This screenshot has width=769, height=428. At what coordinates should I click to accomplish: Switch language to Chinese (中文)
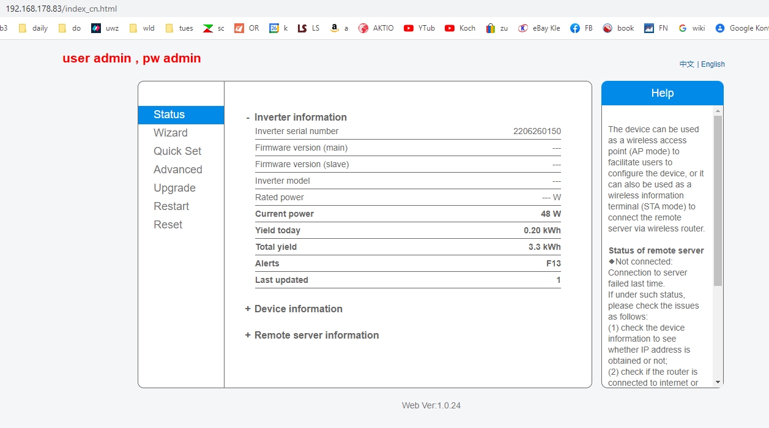pyautogui.click(x=686, y=64)
